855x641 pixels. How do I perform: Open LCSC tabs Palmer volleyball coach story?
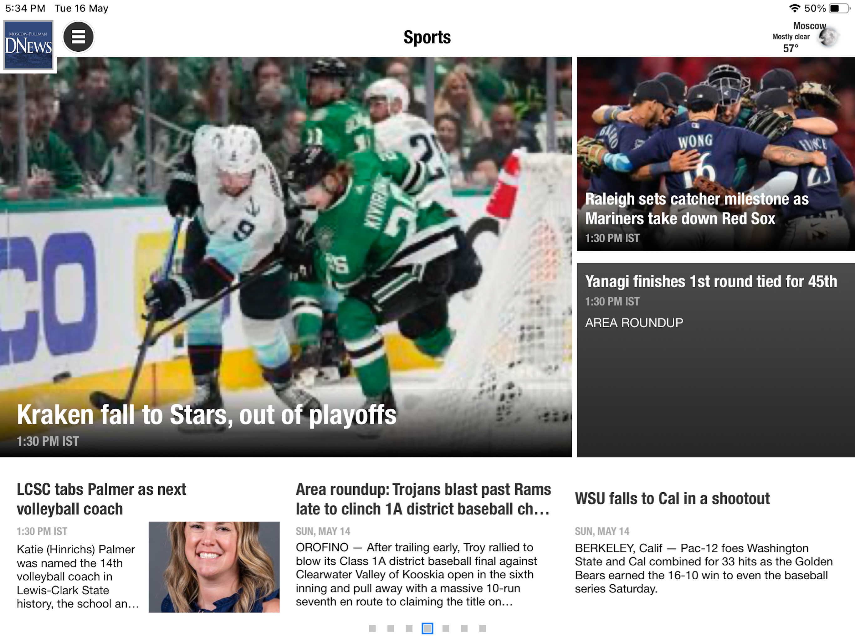point(101,499)
